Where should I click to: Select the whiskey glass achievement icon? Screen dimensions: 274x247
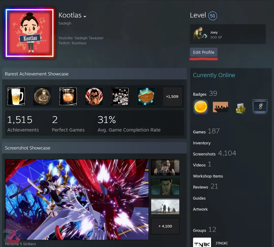coord(68,96)
